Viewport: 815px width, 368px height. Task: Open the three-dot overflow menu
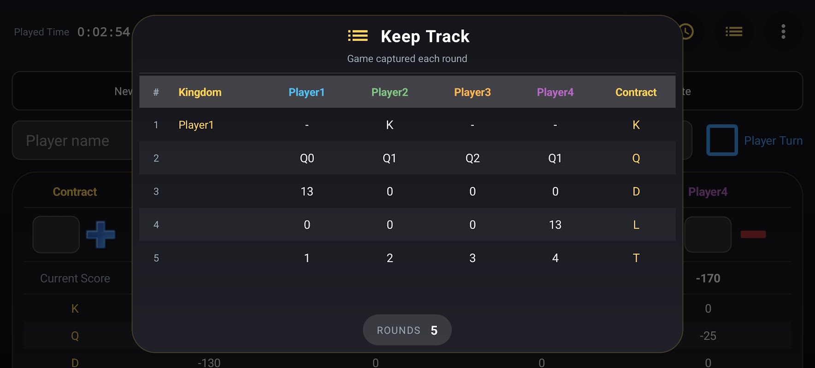(783, 32)
